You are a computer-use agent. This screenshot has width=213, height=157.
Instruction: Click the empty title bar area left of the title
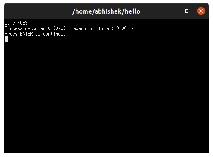pos(38,11)
